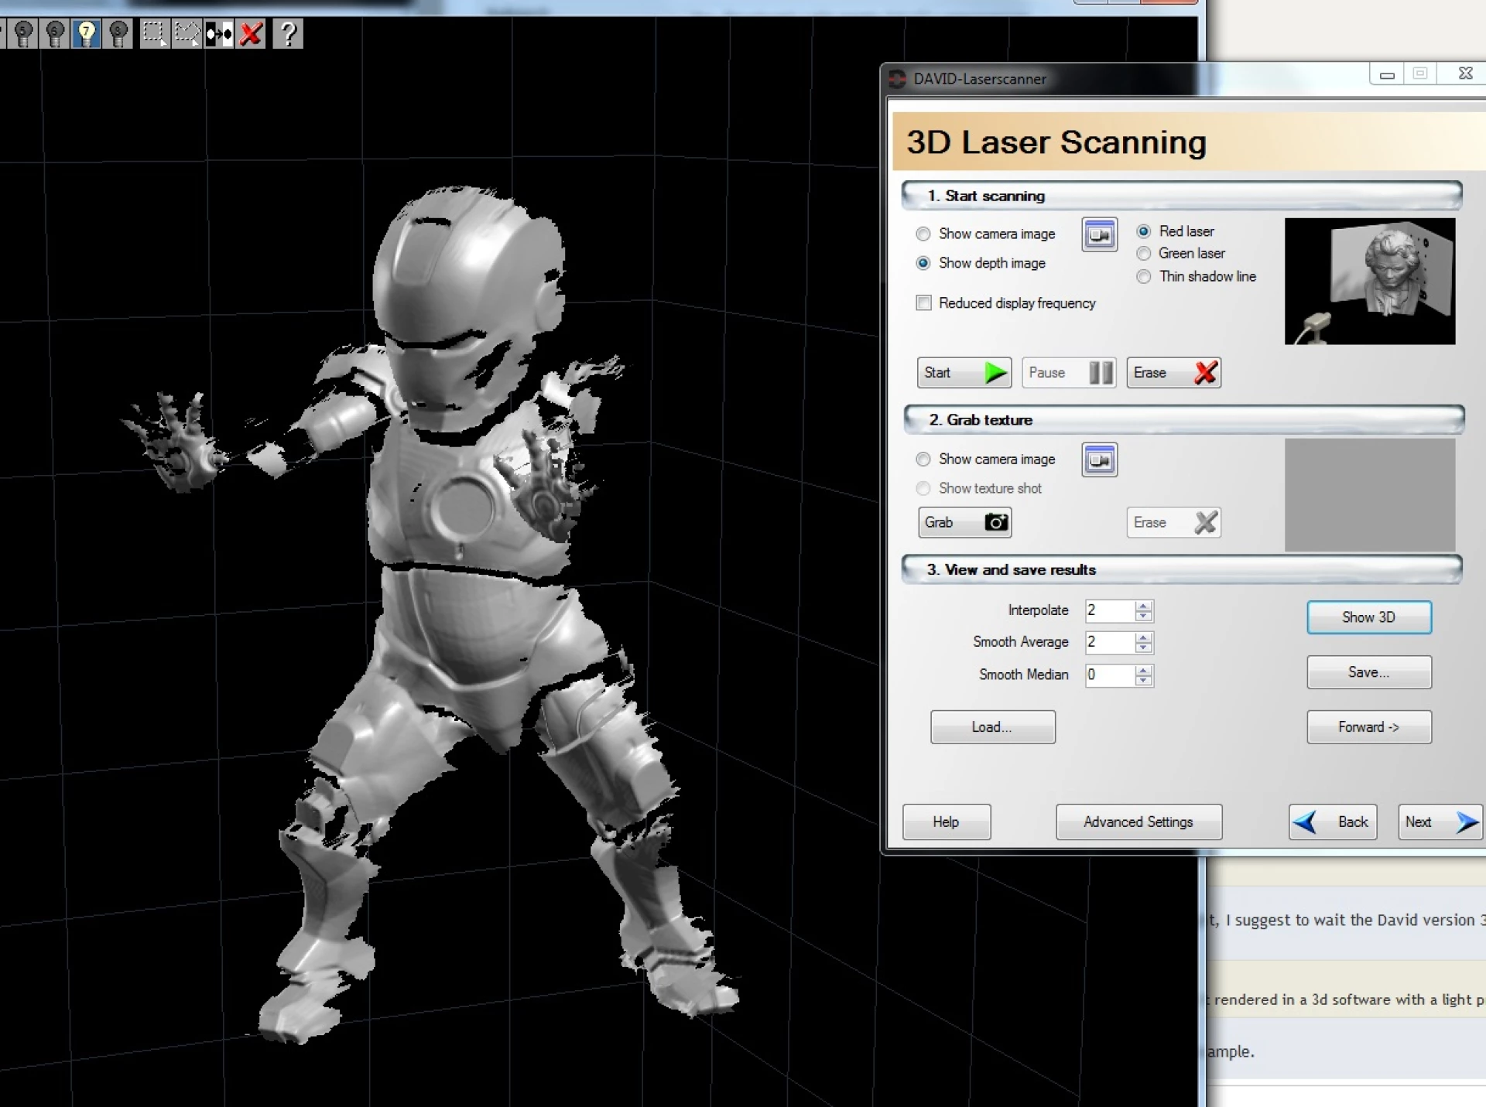The width and height of the screenshot is (1486, 1107).
Task: Enable Reduced display frequency
Action: [923, 303]
